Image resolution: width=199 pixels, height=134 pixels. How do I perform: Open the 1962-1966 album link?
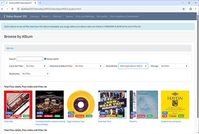pos(8,121)
